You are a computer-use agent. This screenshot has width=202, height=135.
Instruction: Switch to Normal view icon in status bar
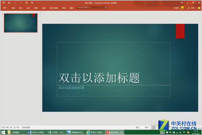tap(154, 127)
